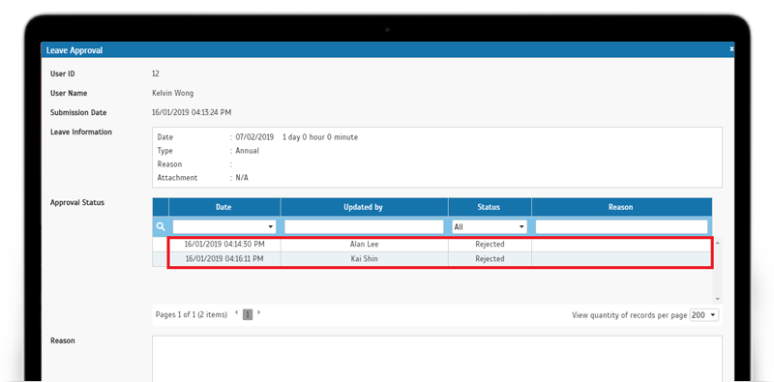The height and width of the screenshot is (382, 774).
Task: Click the leave date 07/02/2019
Action: 254,137
